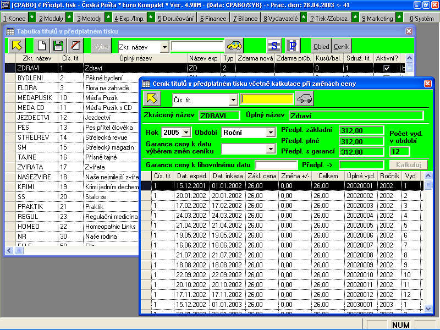The height and width of the screenshot is (330, 440).
Task: Expand the Rok year dropdown showing 2005
Action: tap(186, 133)
